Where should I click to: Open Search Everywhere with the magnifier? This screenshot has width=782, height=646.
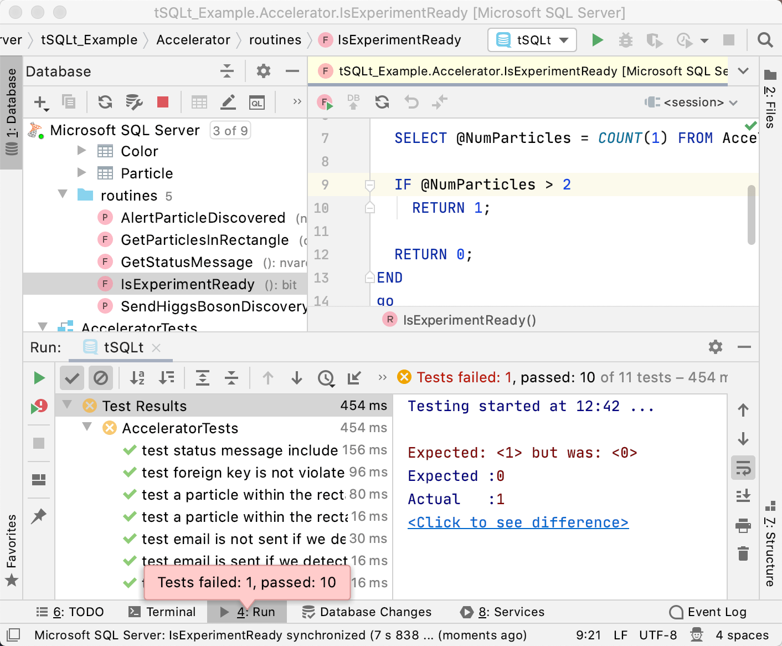point(765,40)
